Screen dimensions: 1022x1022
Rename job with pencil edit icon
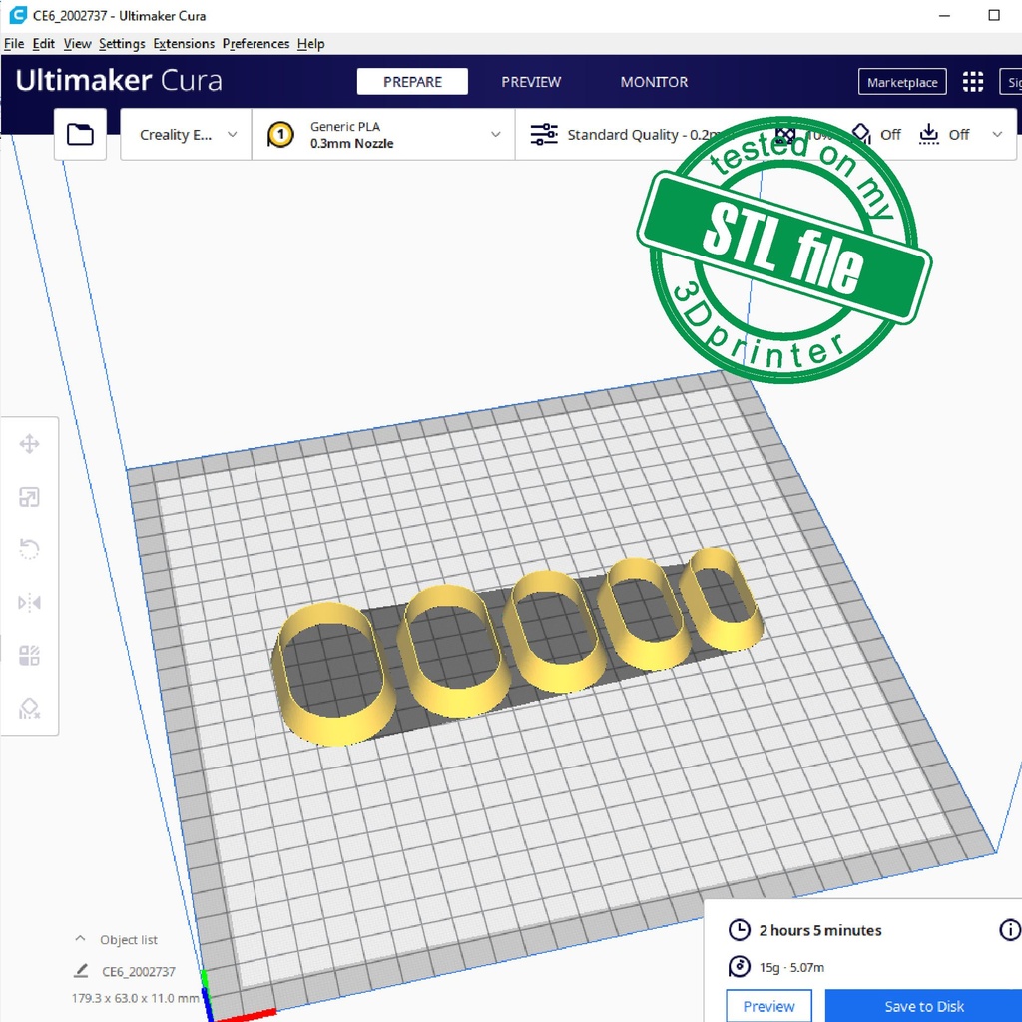click(x=81, y=971)
